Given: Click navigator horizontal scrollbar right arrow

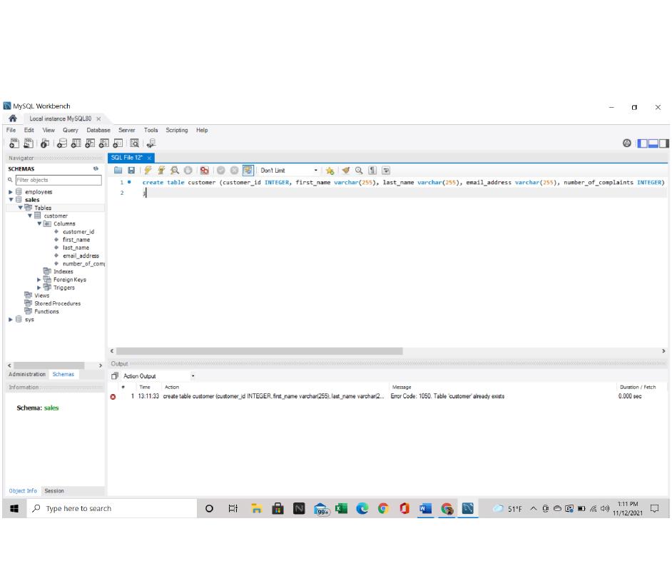Looking at the screenshot, I should pos(101,366).
